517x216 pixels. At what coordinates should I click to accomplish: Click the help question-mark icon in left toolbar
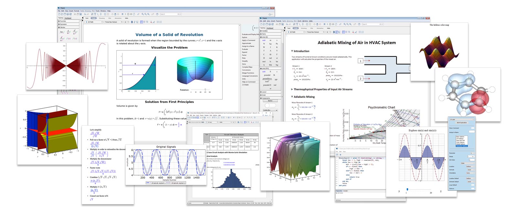(157, 14)
